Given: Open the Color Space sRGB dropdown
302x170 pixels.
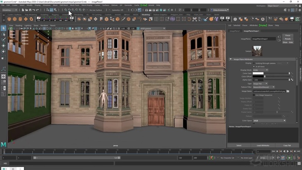Looking at the screenshot, I should tap(269, 120).
